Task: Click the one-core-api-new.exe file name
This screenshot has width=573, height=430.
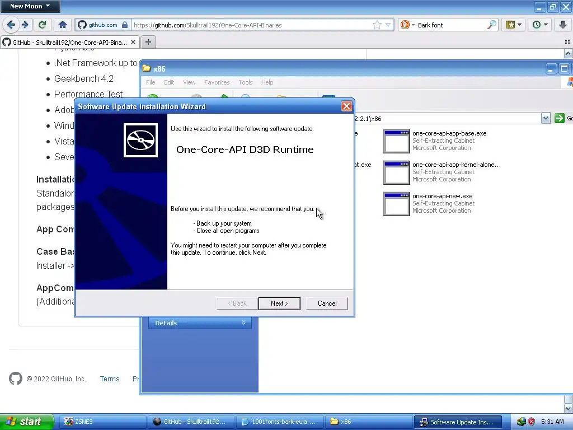Action: pyautogui.click(x=442, y=196)
